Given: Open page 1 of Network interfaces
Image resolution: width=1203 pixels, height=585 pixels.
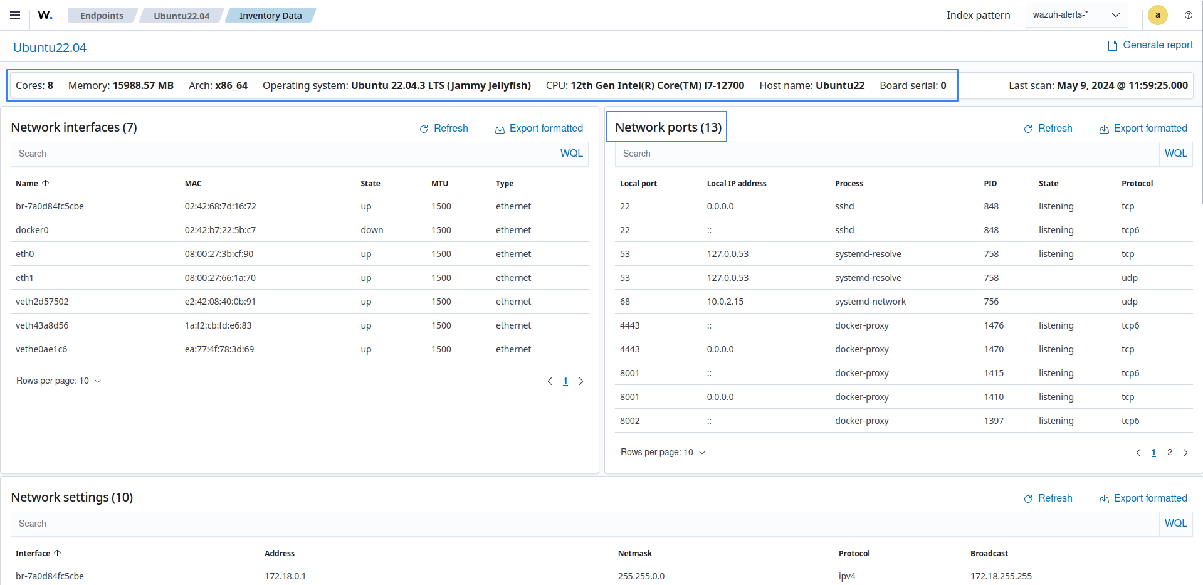Looking at the screenshot, I should click(565, 381).
